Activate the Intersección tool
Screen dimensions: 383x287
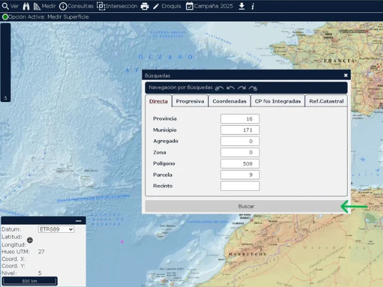pyautogui.click(x=117, y=6)
